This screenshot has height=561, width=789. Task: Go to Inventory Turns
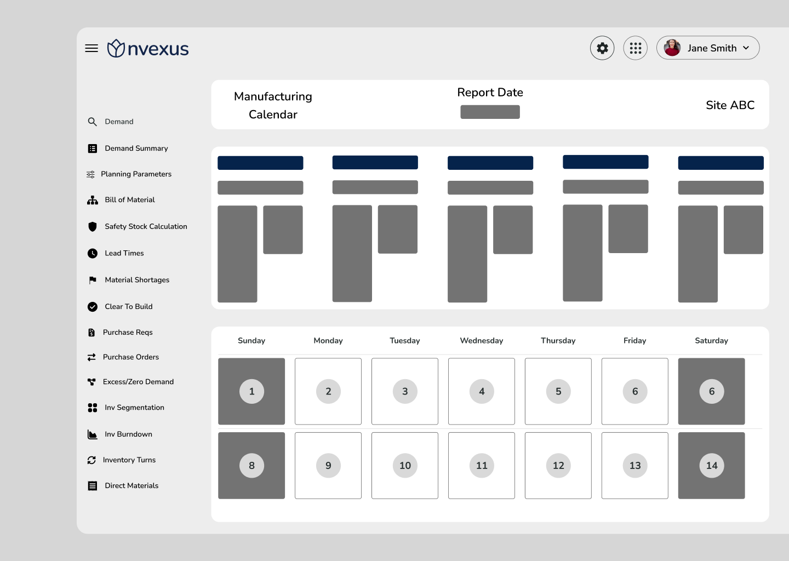point(129,460)
